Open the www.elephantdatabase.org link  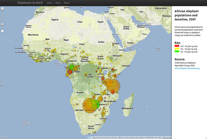(x=187, y=68)
